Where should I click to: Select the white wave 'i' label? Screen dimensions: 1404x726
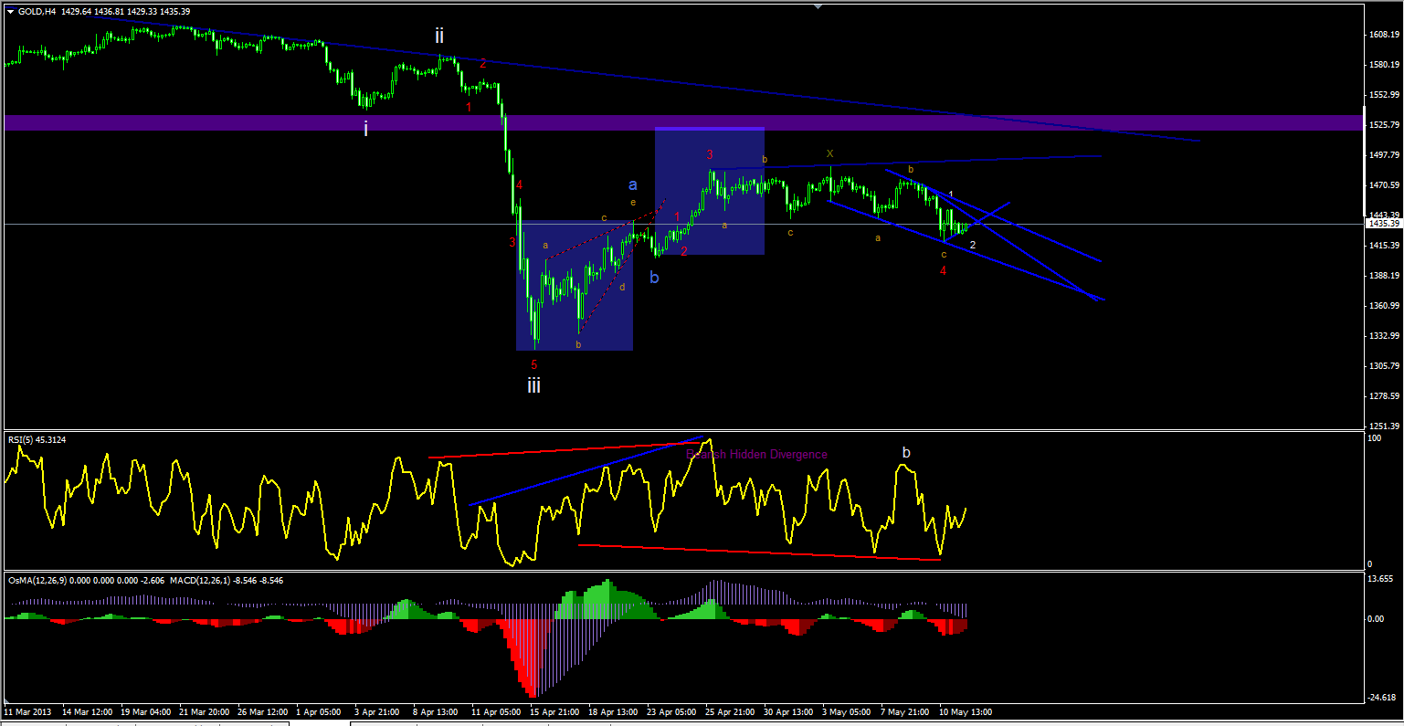[365, 129]
